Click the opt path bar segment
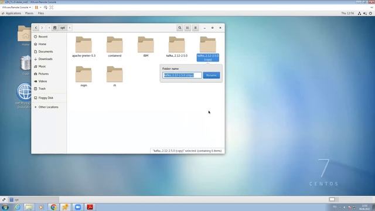Image resolution: width=375 pixels, height=211 pixels. [63, 28]
